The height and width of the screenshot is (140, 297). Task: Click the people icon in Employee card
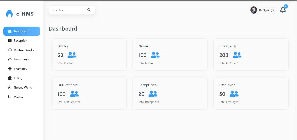tap(234, 94)
